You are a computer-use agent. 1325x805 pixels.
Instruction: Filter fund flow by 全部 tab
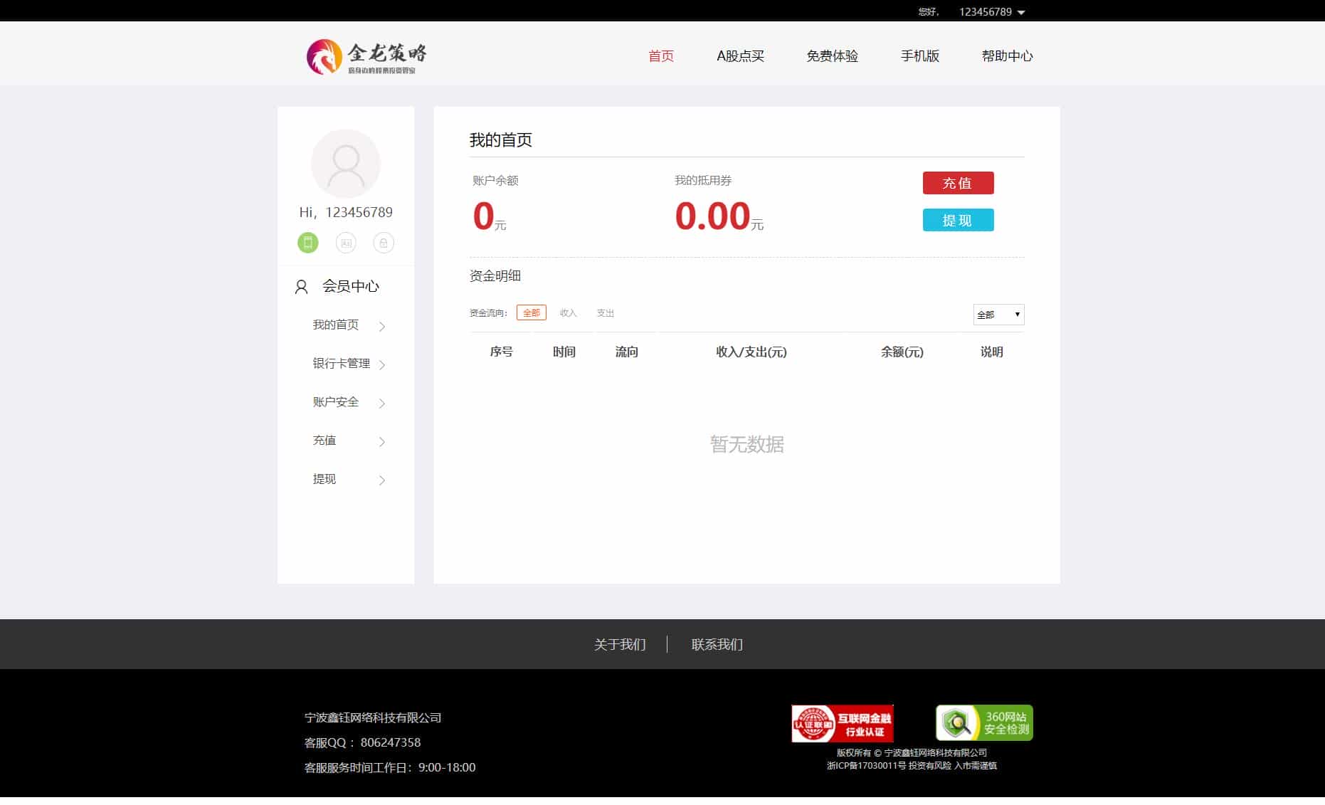click(x=532, y=312)
